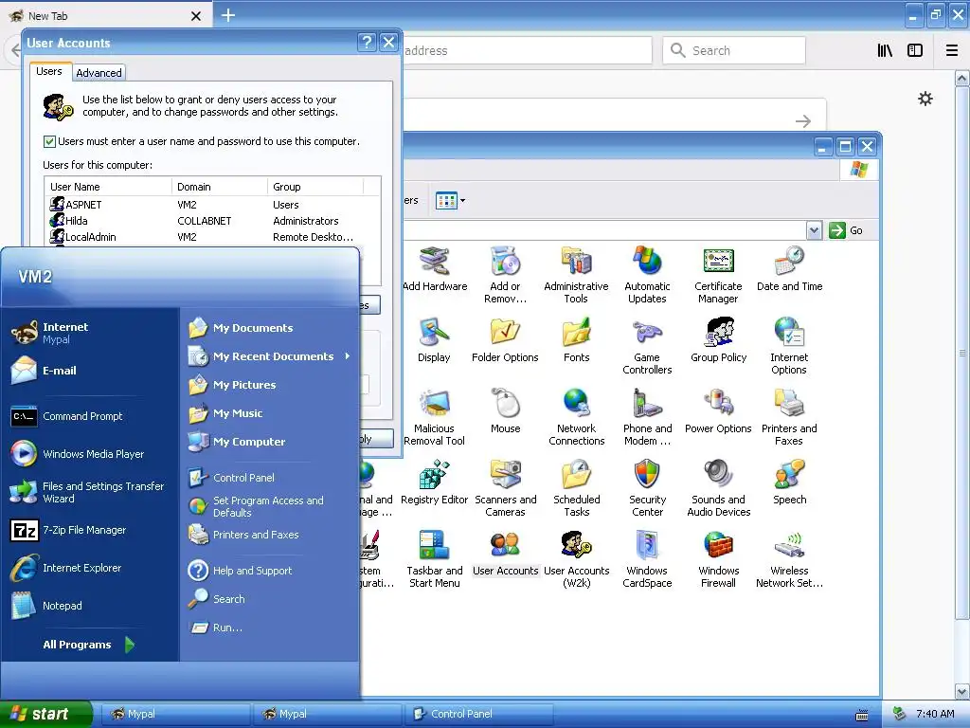Open Add Hardware in Control Panel

tap(434, 268)
